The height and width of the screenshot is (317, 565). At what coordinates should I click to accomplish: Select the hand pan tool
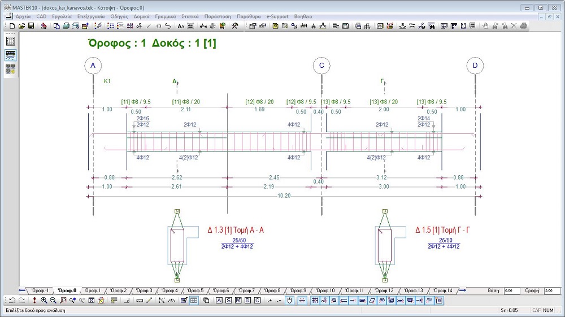click(x=485, y=26)
